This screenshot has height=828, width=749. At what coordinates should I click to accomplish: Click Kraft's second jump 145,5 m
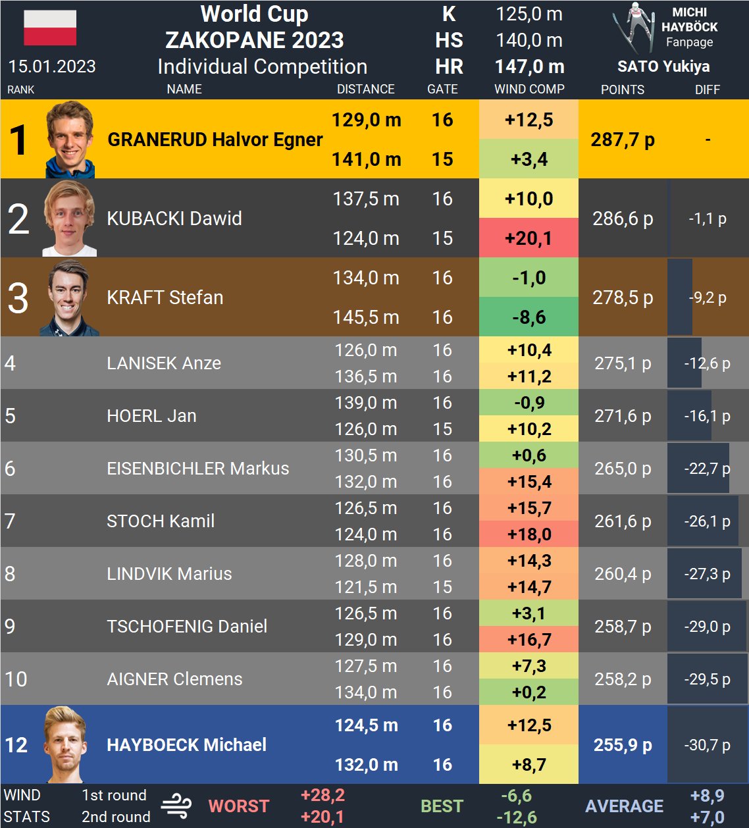(x=366, y=317)
